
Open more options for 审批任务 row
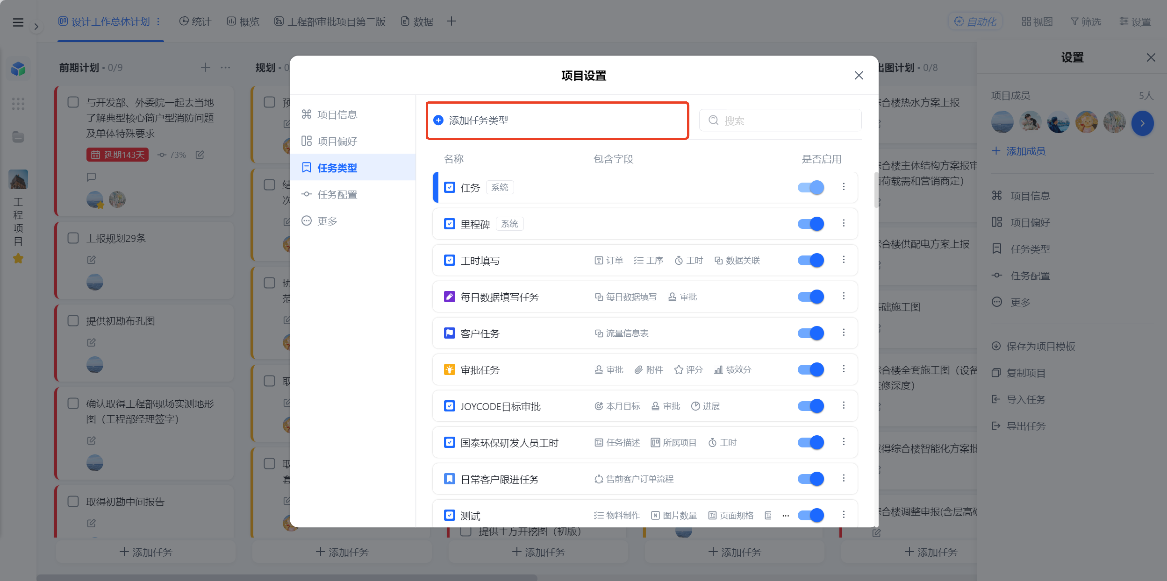coord(844,369)
